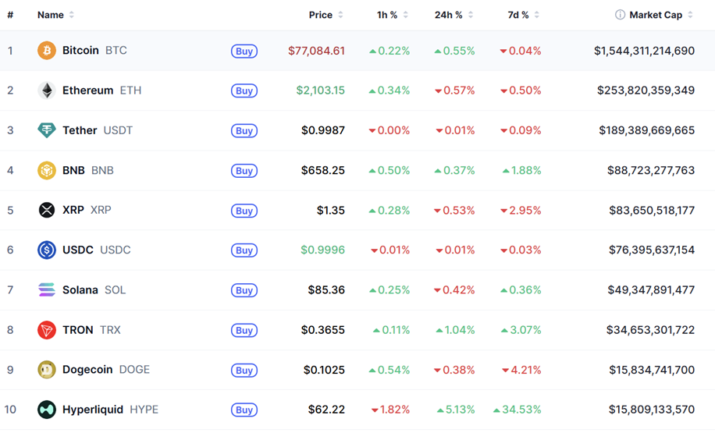Click the Tether coin logo
The height and width of the screenshot is (433, 715).
point(47,130)
